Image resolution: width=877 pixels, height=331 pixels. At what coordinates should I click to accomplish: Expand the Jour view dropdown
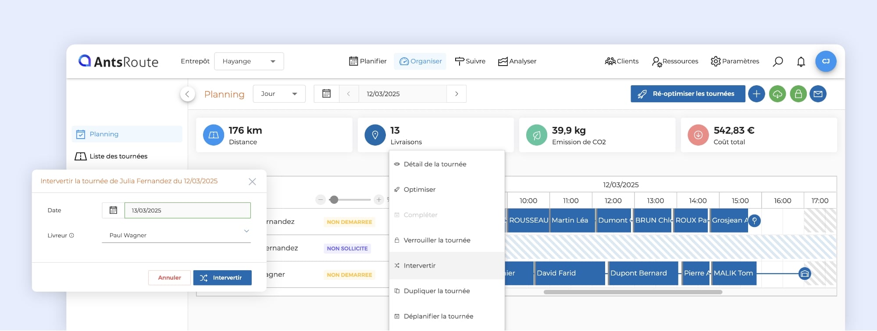[279, 94]
